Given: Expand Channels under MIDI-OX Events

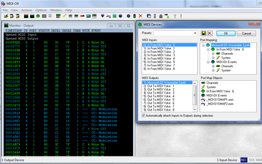Looking at the screenshot, I should [x=213, y=66].
